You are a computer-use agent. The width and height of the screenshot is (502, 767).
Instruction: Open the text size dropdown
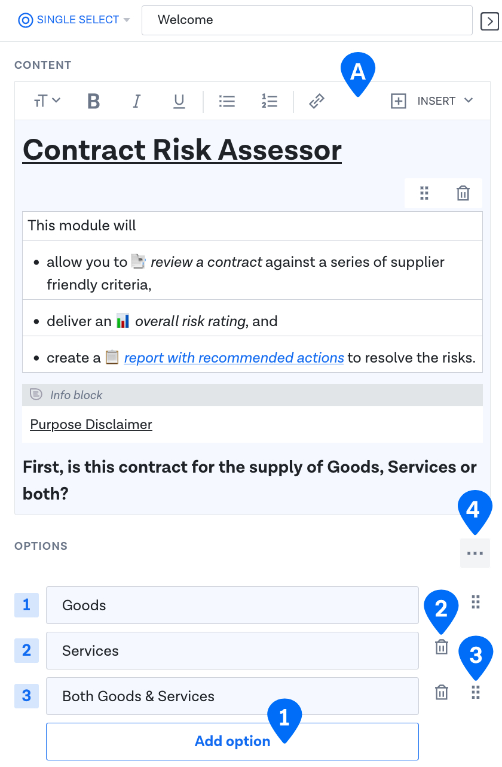pyautogui.click(x=47, y=101)
